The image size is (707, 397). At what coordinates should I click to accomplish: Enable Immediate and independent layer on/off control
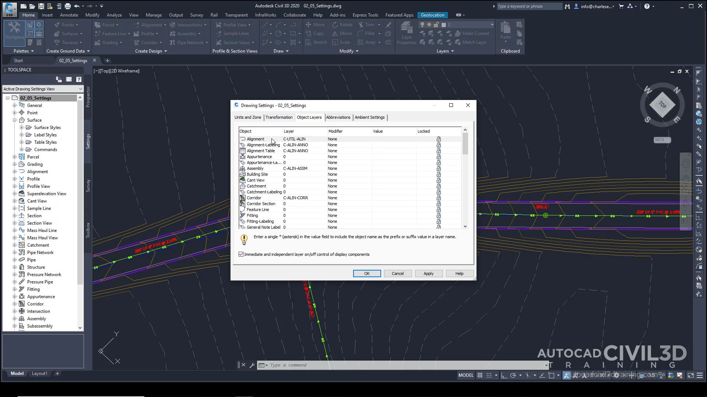[x=241, y=254]
